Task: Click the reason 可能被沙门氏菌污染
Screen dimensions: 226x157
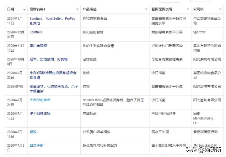Action: tap(167, 46)
